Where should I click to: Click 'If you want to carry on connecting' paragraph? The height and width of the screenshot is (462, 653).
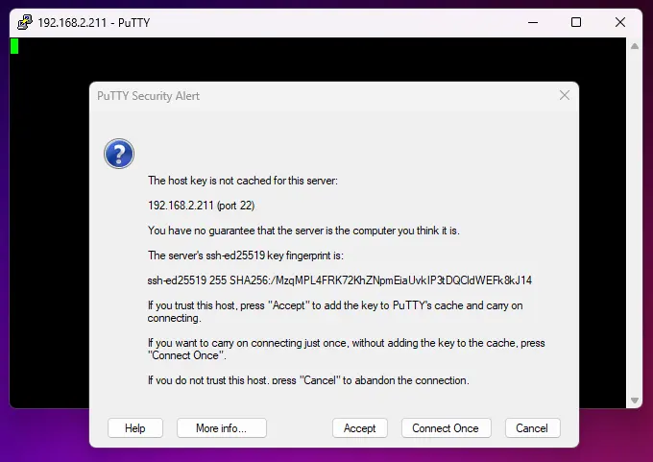click(x=346, y=349)
